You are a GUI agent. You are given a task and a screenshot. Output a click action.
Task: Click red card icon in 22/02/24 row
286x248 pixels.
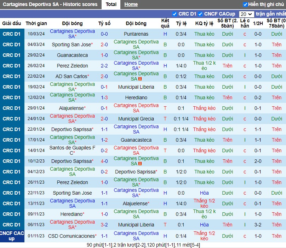point(140,79)
